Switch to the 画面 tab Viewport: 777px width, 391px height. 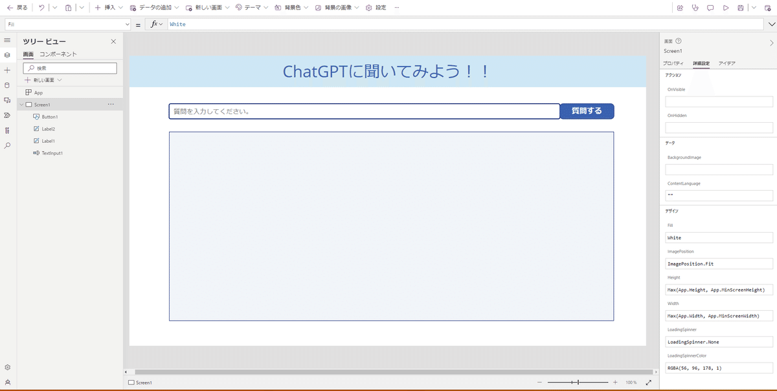pyautogui.click(x=28, y=54)
